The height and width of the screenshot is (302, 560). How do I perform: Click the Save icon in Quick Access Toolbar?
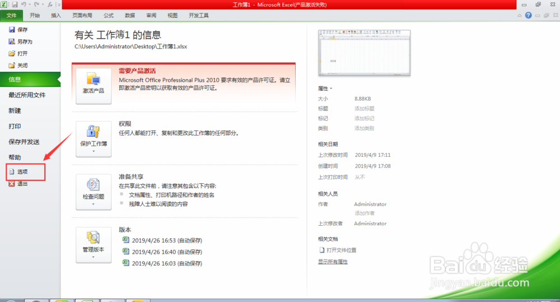pos(15,4)
